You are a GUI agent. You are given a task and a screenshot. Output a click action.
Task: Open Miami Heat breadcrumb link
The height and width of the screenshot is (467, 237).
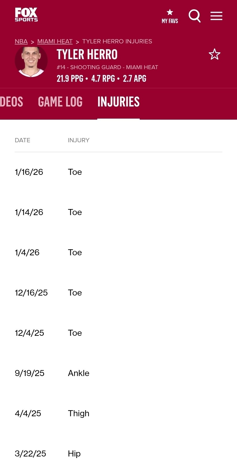point(55,42)
